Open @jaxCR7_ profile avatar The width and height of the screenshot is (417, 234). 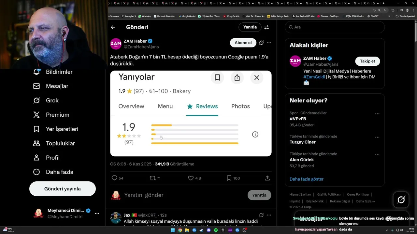point(116,218)
